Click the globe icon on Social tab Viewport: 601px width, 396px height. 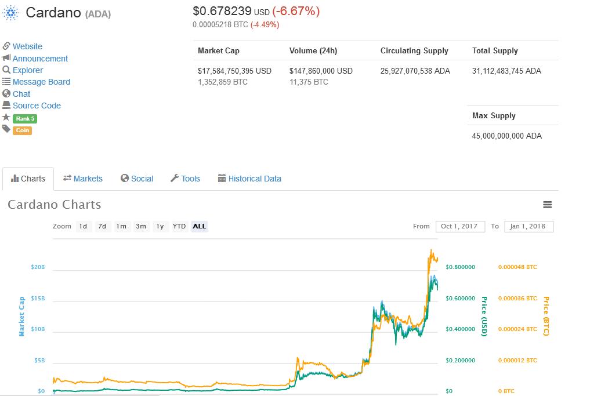125,178
